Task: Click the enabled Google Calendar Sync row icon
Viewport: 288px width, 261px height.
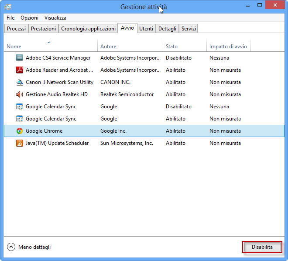Action: coord(20,119)
